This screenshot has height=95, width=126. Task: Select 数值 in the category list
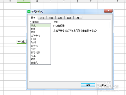(41, 29)
